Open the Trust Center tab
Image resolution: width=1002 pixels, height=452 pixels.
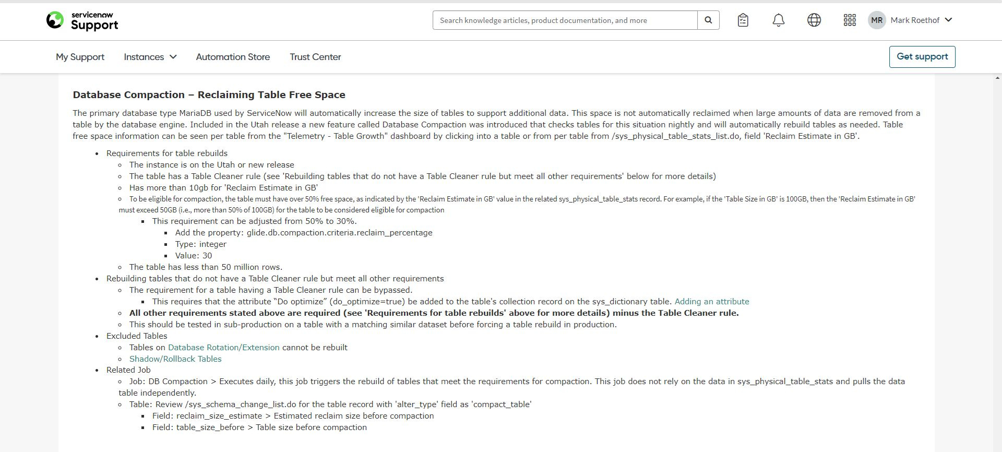click(315, 57)
